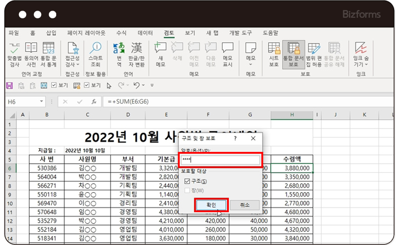Click 범위 편집 허용 allow edit ranges

[x=314, y=51]
